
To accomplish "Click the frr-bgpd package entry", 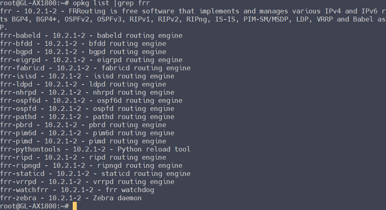I will pos(83,52).
